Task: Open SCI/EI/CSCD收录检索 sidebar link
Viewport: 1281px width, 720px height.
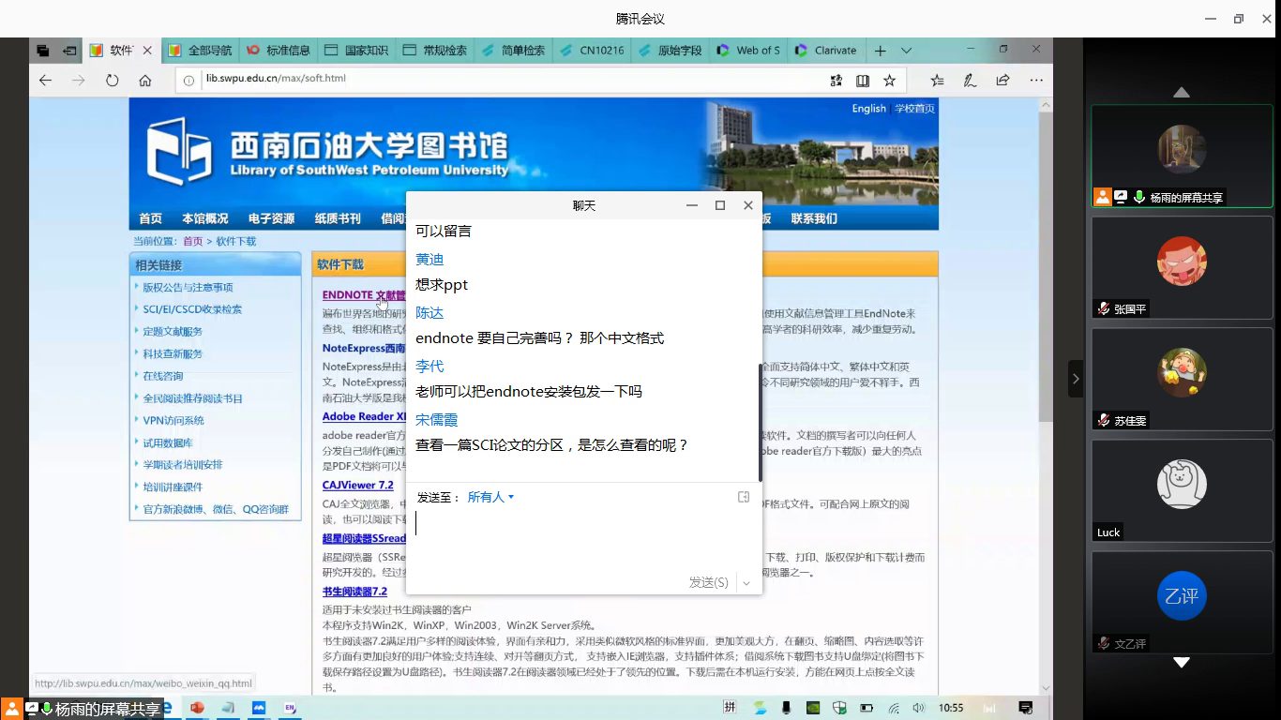Action: (192, 309)
